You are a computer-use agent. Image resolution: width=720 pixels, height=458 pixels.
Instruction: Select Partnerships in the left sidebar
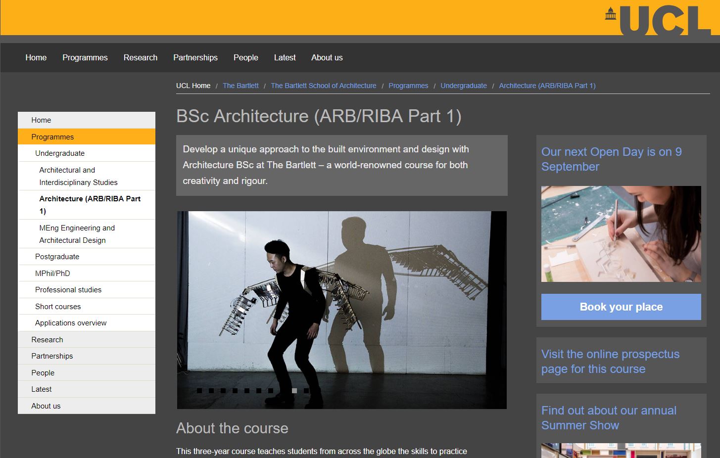(87, 356)
